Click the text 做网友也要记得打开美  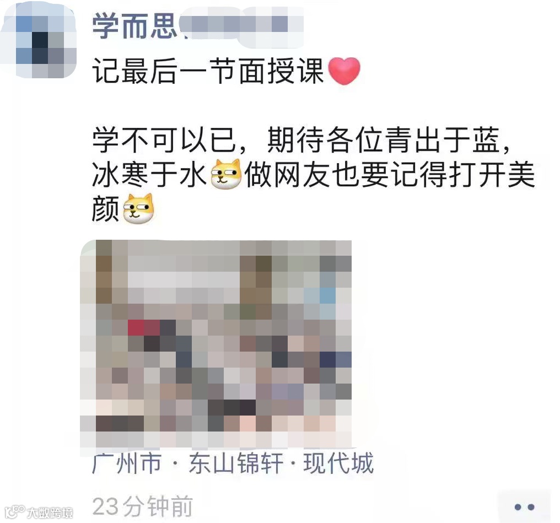tap(390, 174)
